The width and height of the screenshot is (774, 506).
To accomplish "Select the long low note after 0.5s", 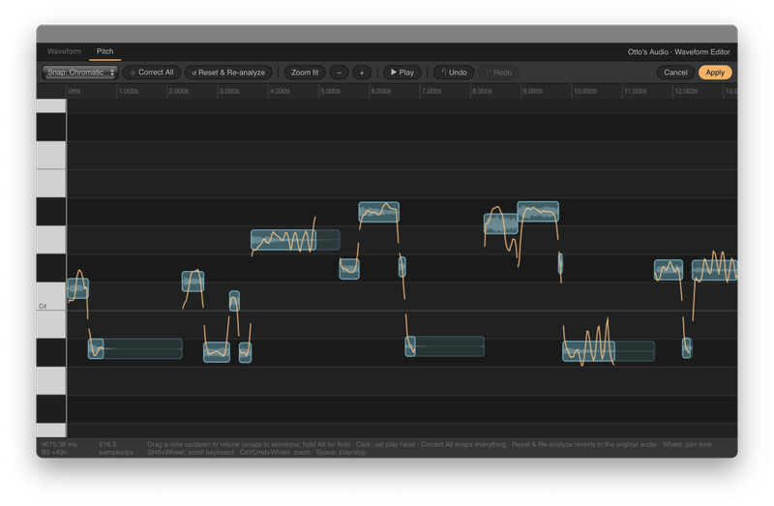I will pyautogui.click(x=135, y=348).
